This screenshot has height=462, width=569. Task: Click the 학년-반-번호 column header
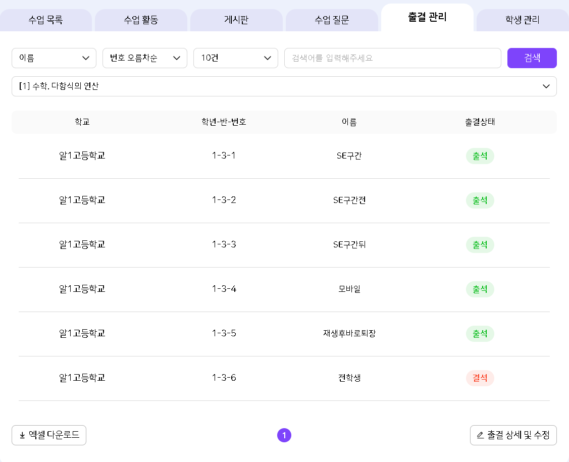point(224,122)
